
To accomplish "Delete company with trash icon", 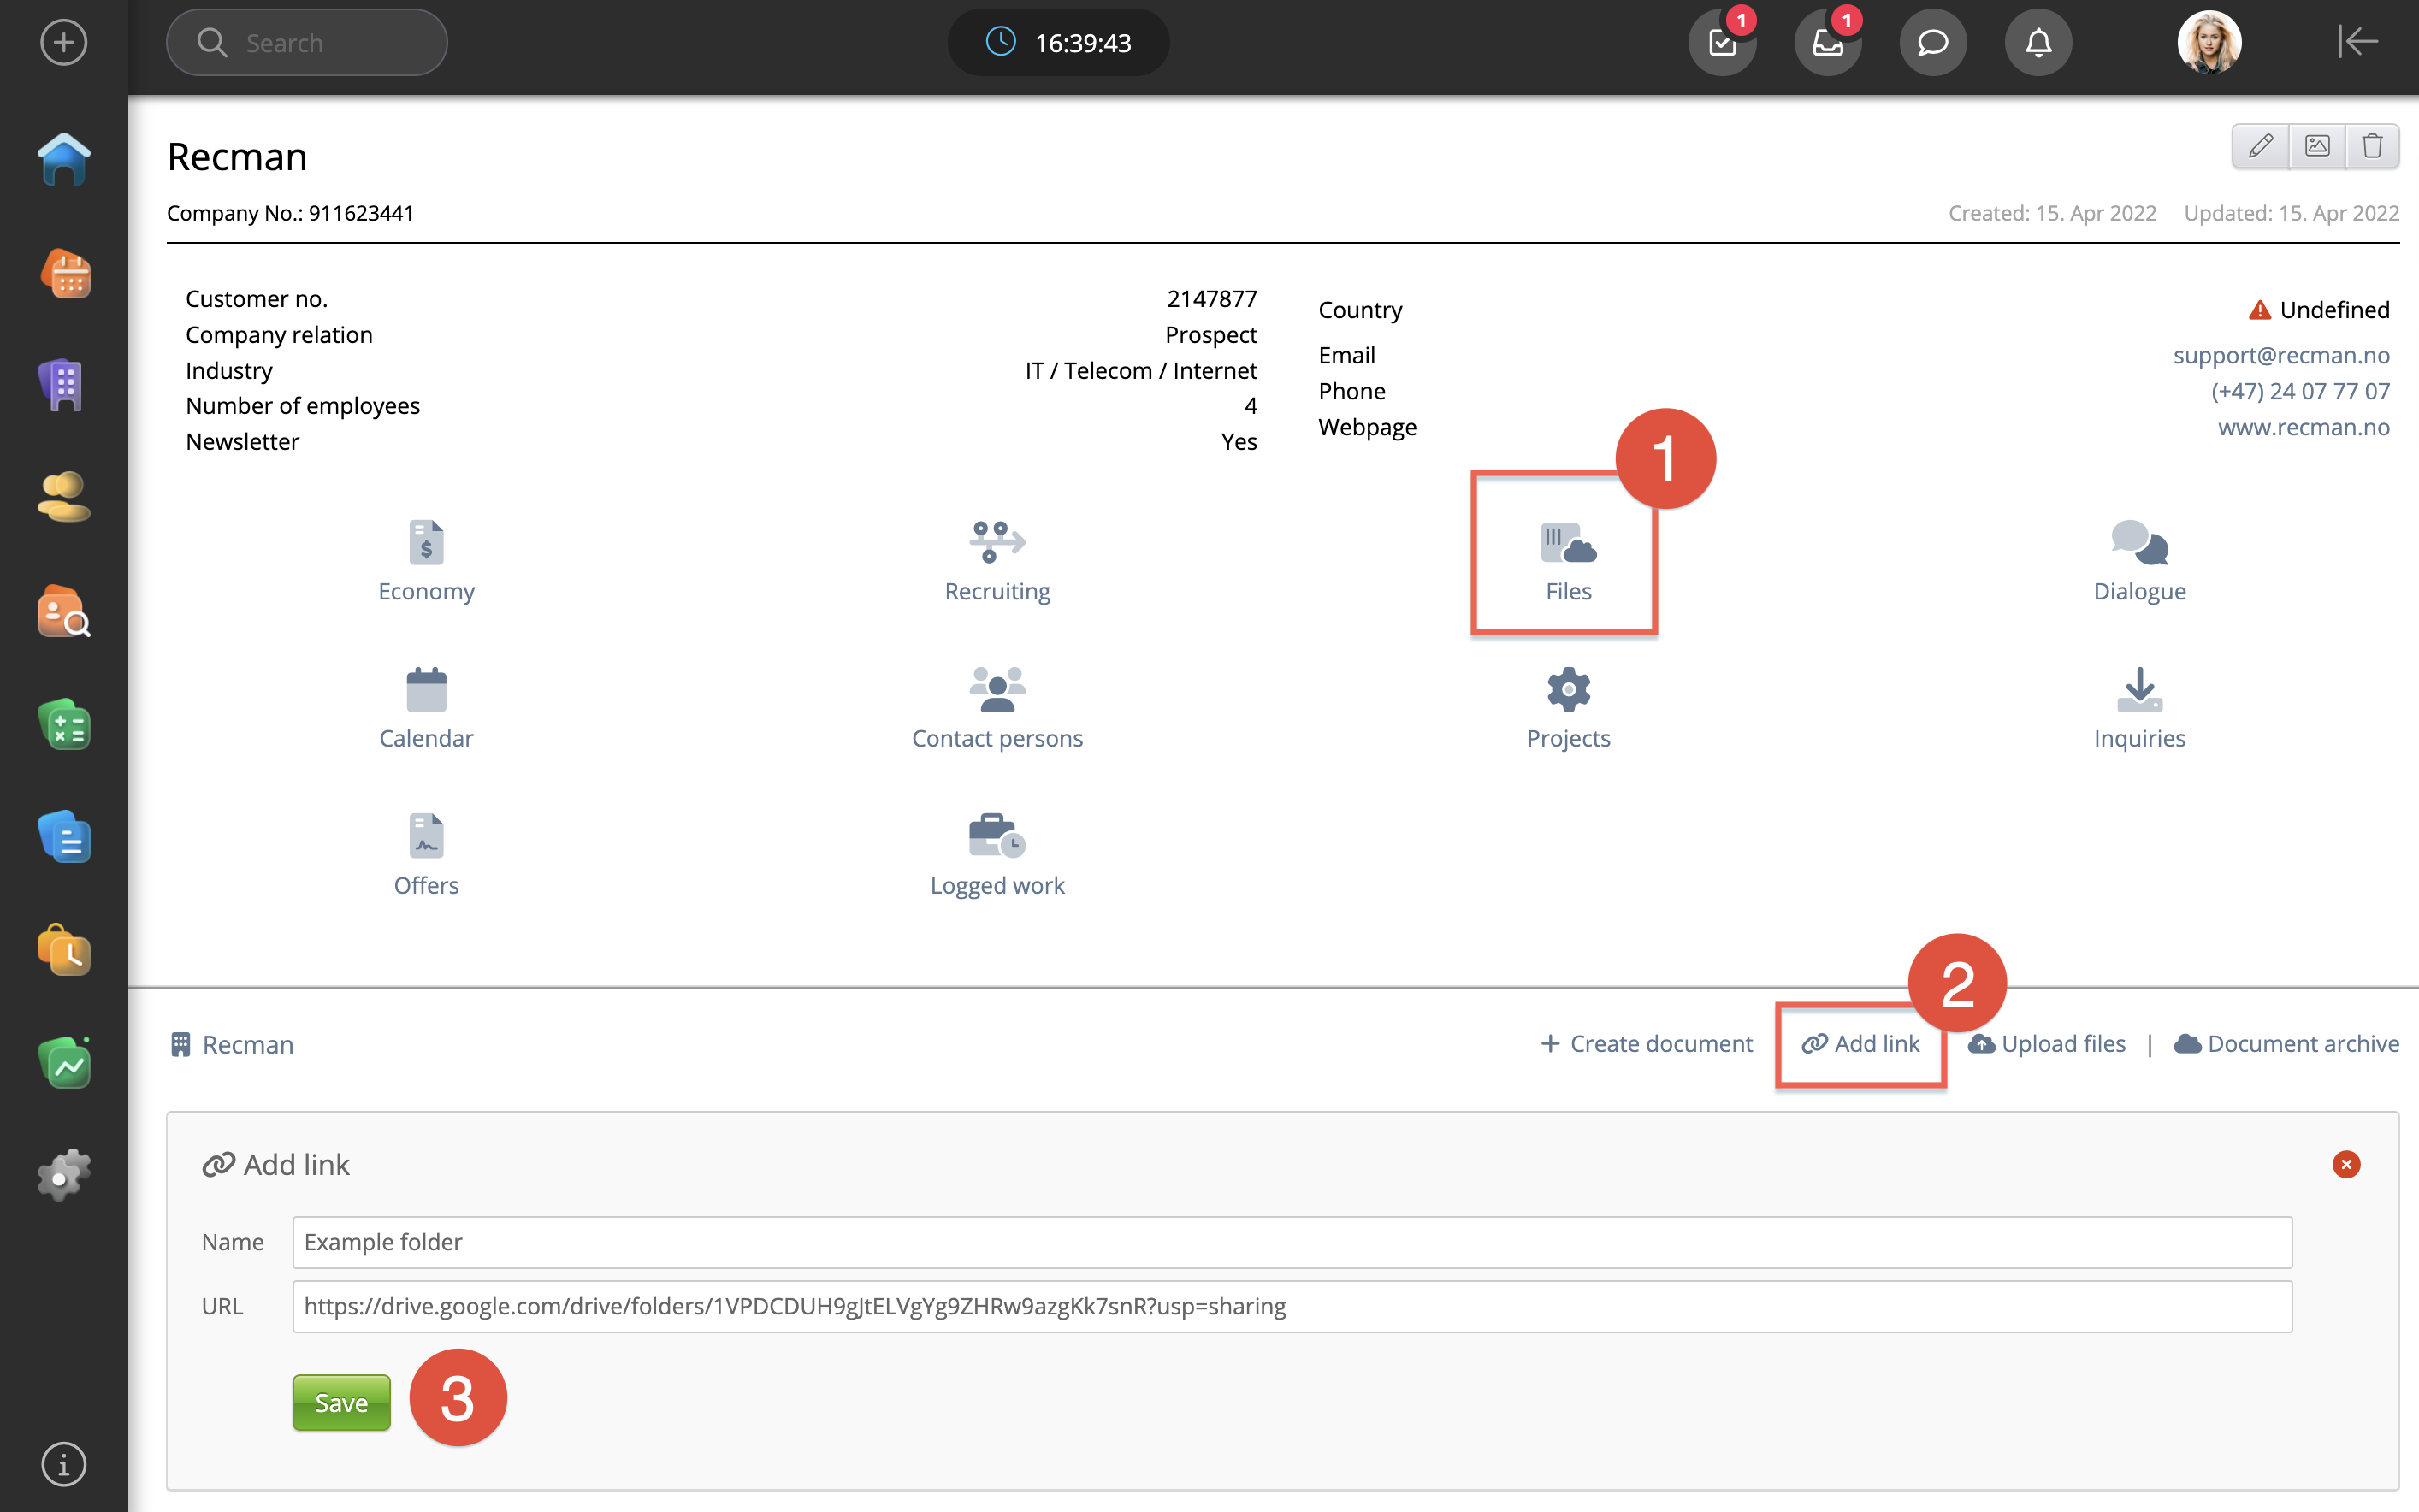I will tap(2372, 147).
